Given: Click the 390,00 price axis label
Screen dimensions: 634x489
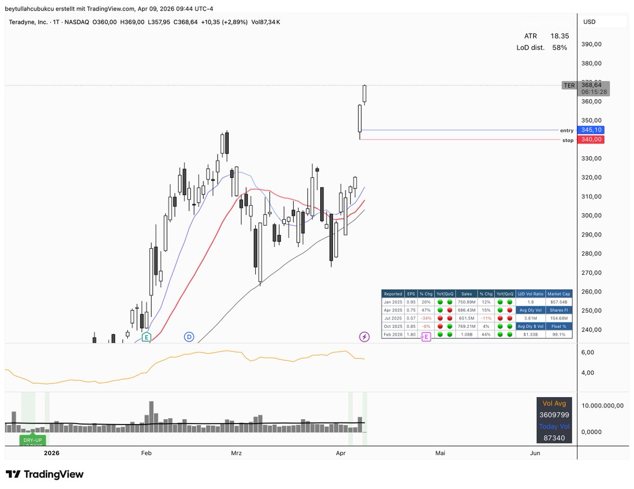Looking at the screenshot, I should click(591, 44).
